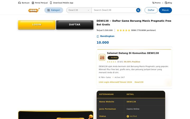Click the 8.78K+ Sales text

pos(105,77)
